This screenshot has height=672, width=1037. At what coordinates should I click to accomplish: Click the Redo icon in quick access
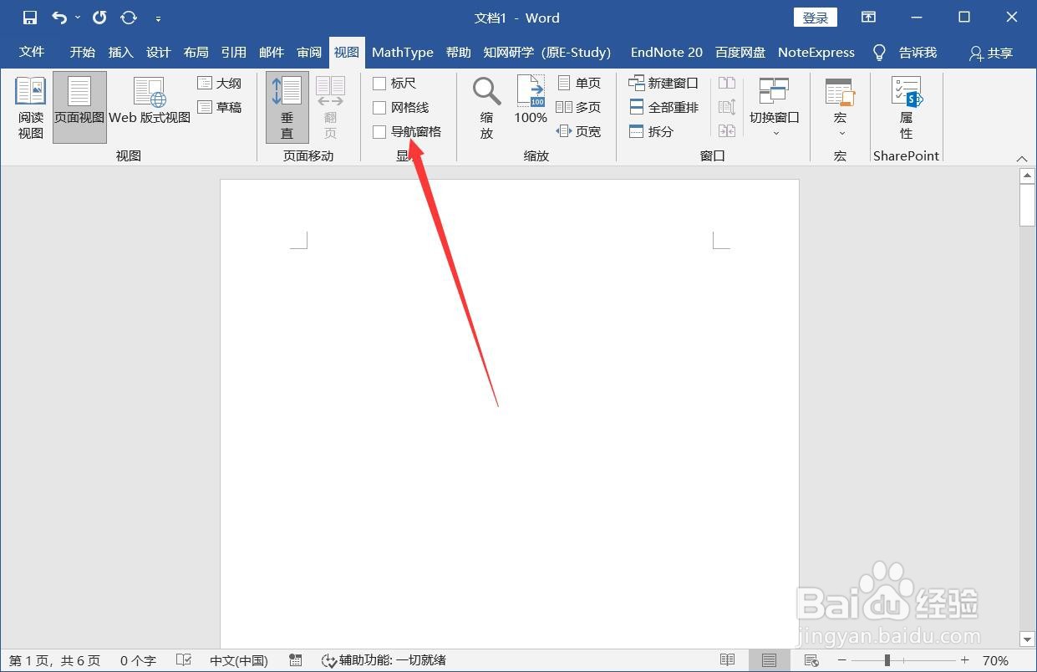point(99,18)
